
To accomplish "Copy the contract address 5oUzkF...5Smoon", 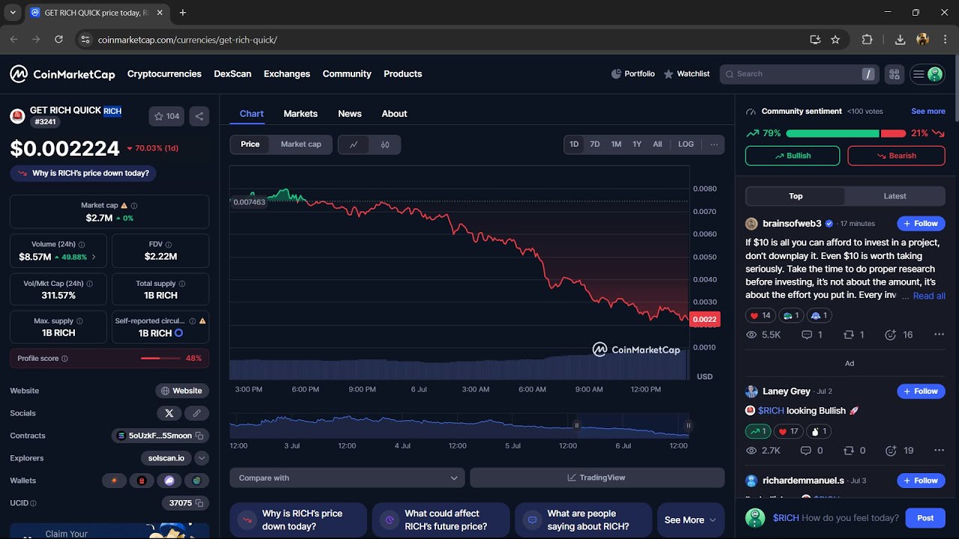I will pos(199,436).
